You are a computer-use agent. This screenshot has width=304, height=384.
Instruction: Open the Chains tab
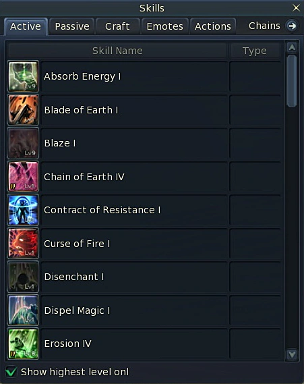pos(264,26)
